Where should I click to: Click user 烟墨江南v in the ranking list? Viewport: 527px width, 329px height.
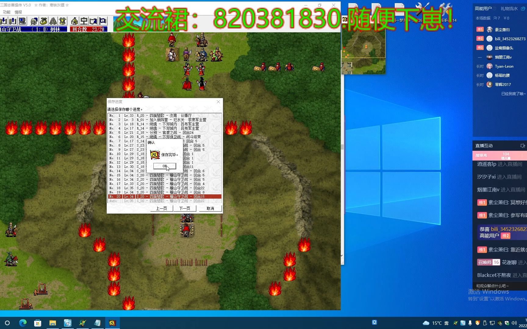(x=503, y=57)
